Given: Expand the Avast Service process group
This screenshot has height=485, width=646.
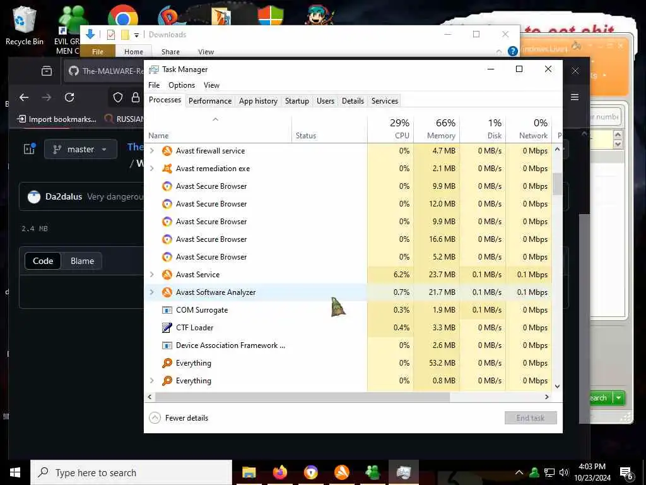Looking at the screenshot, I should pyautogui.click(x=152, y=275).
